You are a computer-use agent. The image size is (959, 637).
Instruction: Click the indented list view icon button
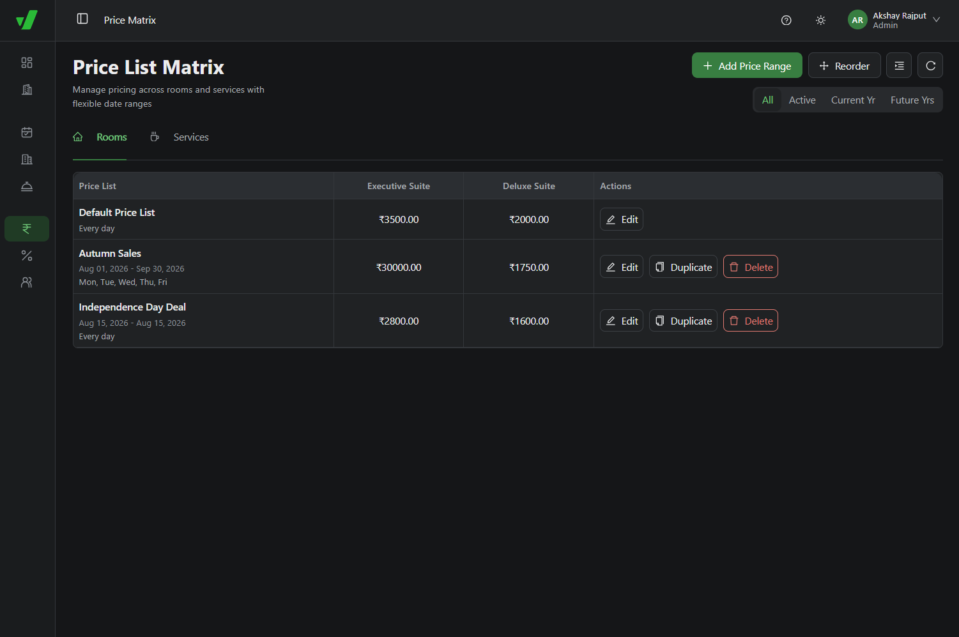tap(899, 66)
